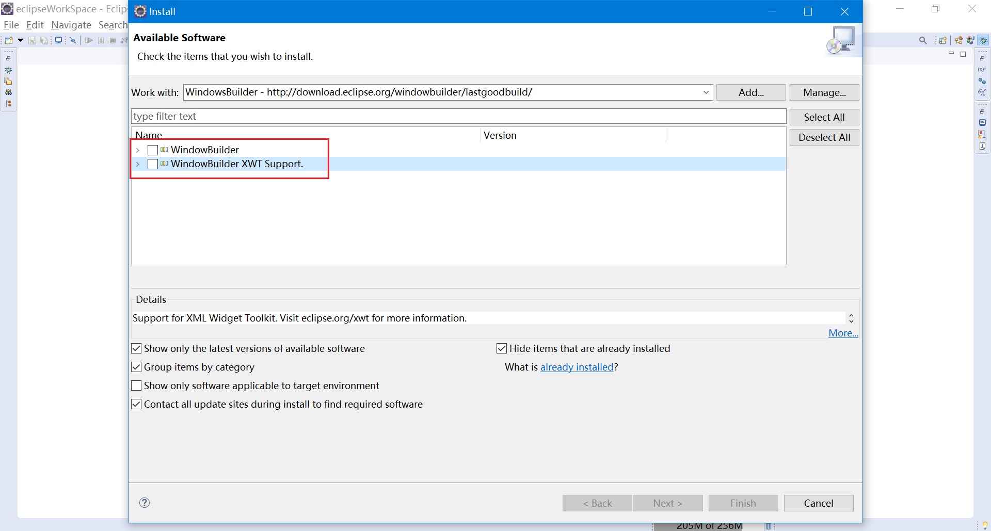The image size is (991, 531).
Task: Click the Resume debug icon
Action: [89, 40]
